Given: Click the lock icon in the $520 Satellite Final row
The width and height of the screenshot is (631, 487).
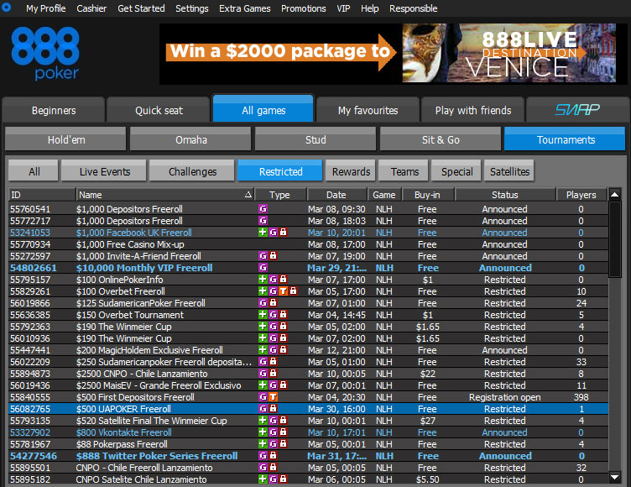Looking at the screenshot, I should 284,420.
